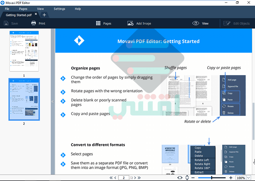Click the current page number field
Screen dimensions: 255x181
tap(123, 178)
